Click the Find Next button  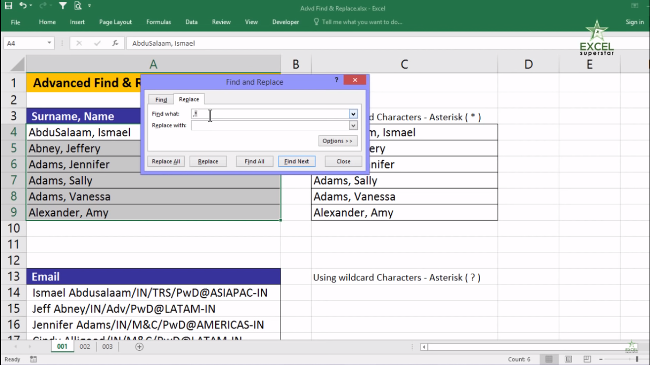click(x=296, y=162)
